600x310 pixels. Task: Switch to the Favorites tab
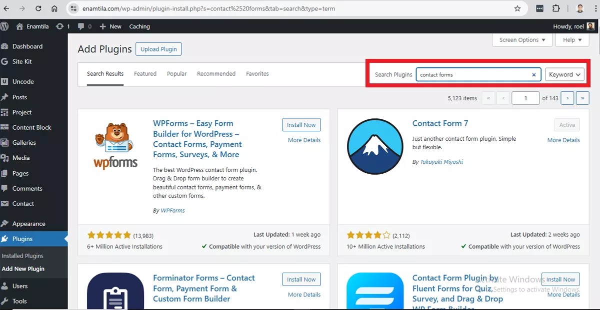click(257, 74)
